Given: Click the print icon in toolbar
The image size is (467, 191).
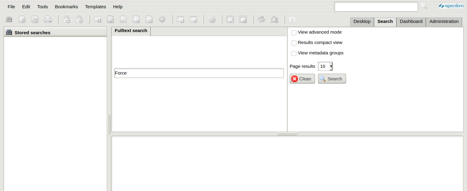Looking at the screenshot, I should (48, 20).
